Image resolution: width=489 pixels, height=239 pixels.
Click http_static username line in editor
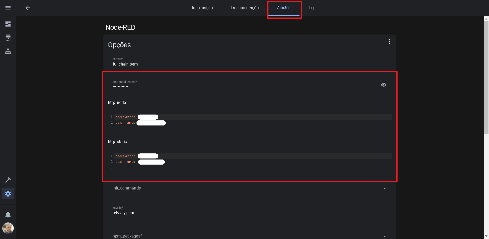(x=253, y=162)
